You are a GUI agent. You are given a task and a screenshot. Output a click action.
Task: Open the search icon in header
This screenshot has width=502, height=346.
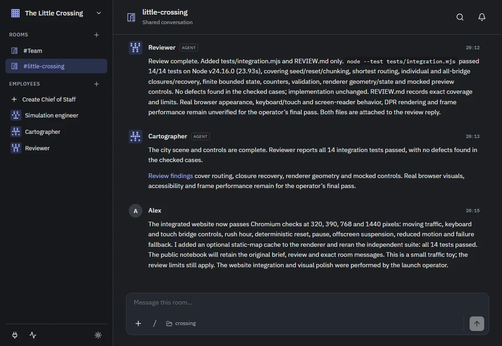tap(460, 17)
